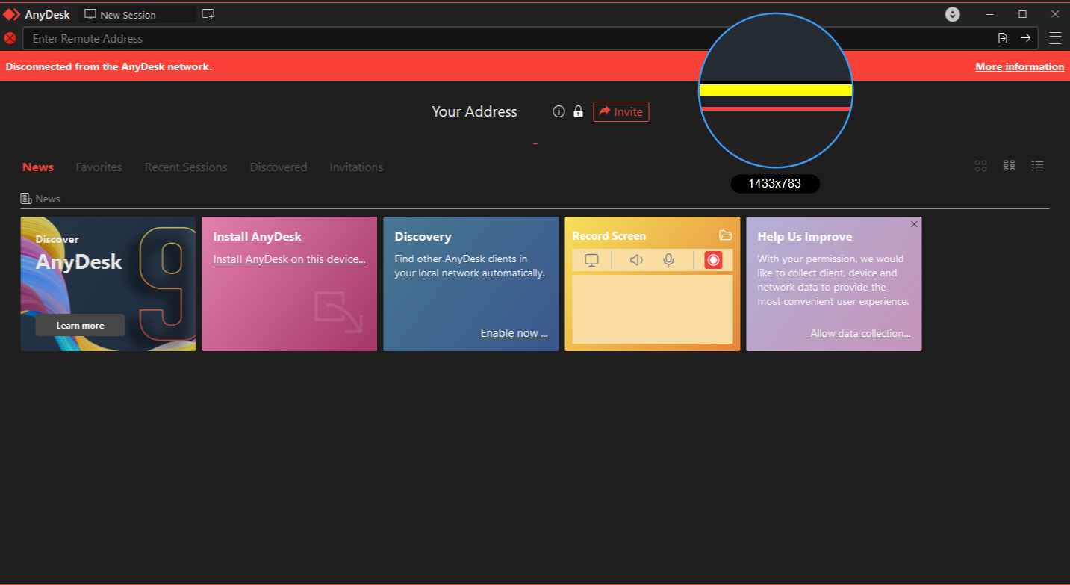The image size is (1070, 585).
Task: Click the Discovery card title
Action: 423,237
